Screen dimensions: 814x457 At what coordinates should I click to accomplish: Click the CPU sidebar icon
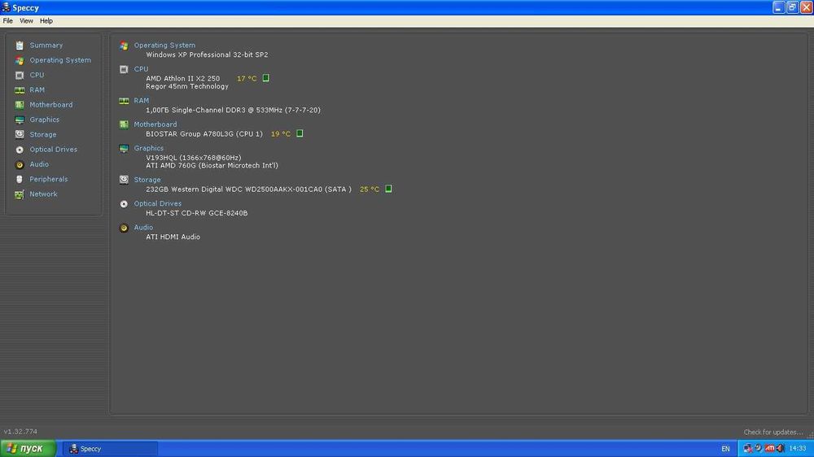coord(20,75)
